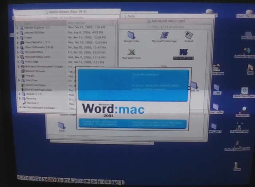Open the Sample Files folder
Viewport: 255px width, 187px height.
coord(131,35)
